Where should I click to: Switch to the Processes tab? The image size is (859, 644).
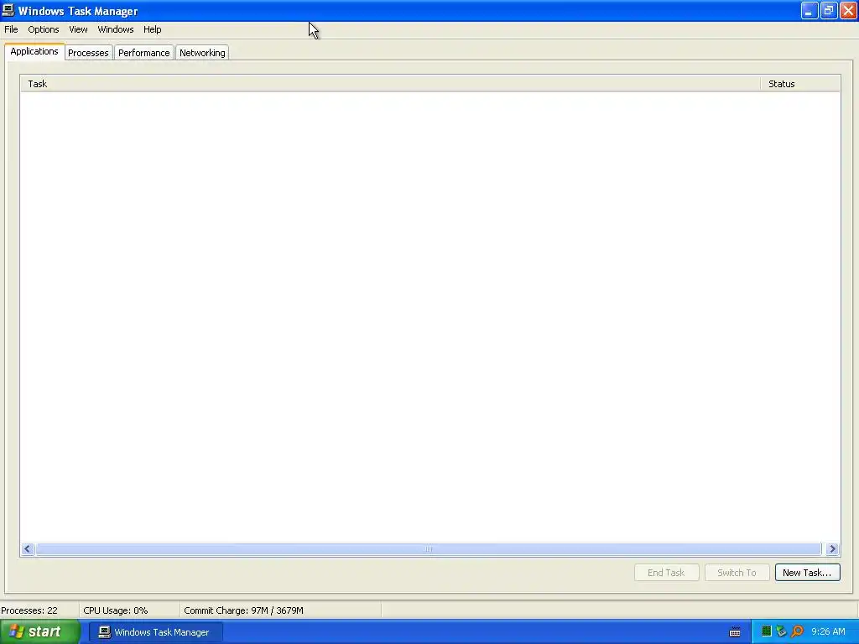tap(88, 53)
